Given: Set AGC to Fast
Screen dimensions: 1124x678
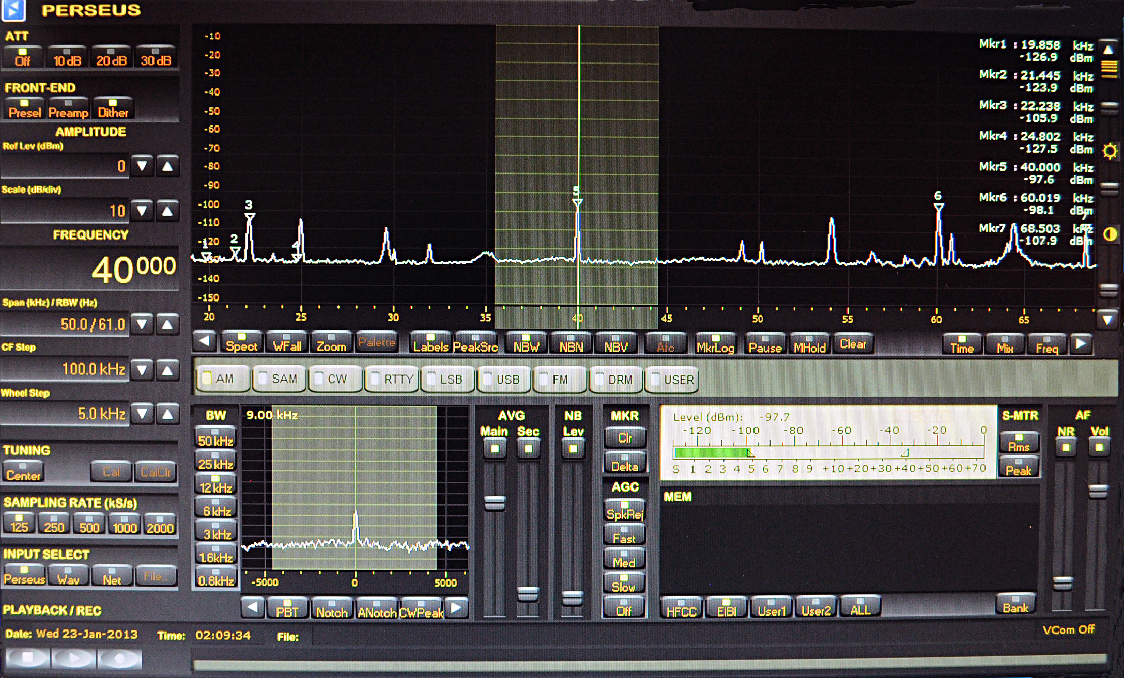Looking at the screenshot, I should 624,535.
